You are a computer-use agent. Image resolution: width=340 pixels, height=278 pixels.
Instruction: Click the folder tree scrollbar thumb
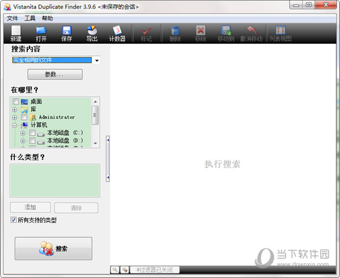[95, 116]
